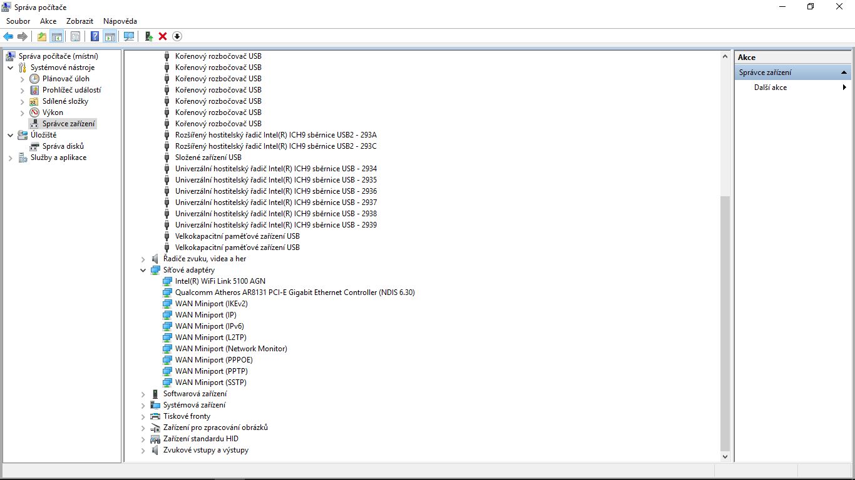The width and height of the screenshot is (855, 480).
Task: Select Intel(R) WiFi Link 5100 AGN adapter
Action: pos(220,281)
